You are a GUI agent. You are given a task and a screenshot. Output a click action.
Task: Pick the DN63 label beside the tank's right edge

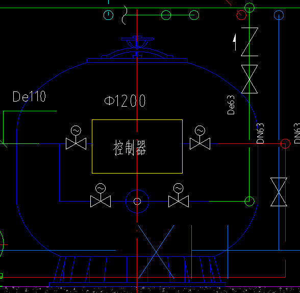point(260,133)
